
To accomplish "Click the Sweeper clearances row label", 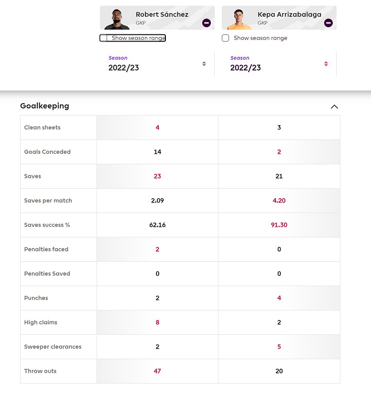I will (x=53, y=347).
